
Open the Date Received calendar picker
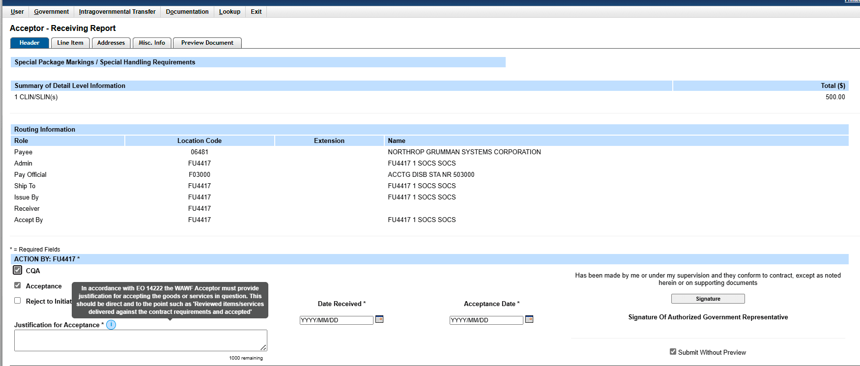(x=379, y=319)
